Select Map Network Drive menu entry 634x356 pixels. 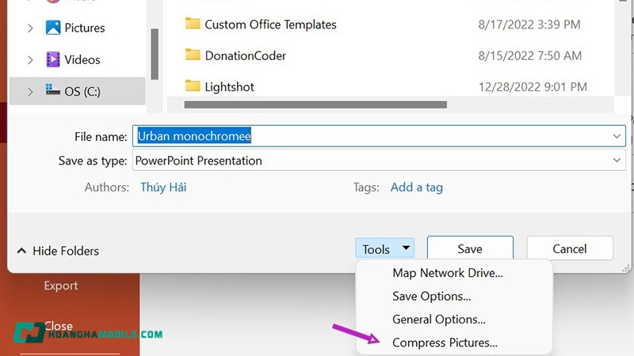(447, 273)
